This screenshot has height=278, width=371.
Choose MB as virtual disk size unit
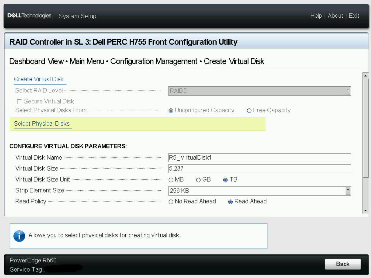click(x=171, y=180)
